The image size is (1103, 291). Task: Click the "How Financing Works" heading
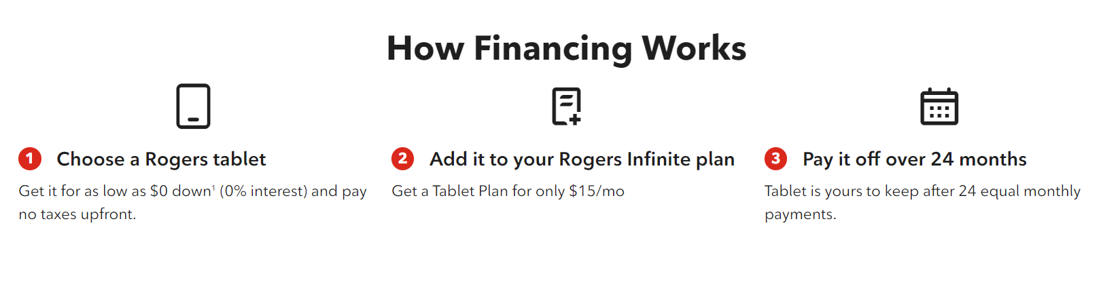566,48
